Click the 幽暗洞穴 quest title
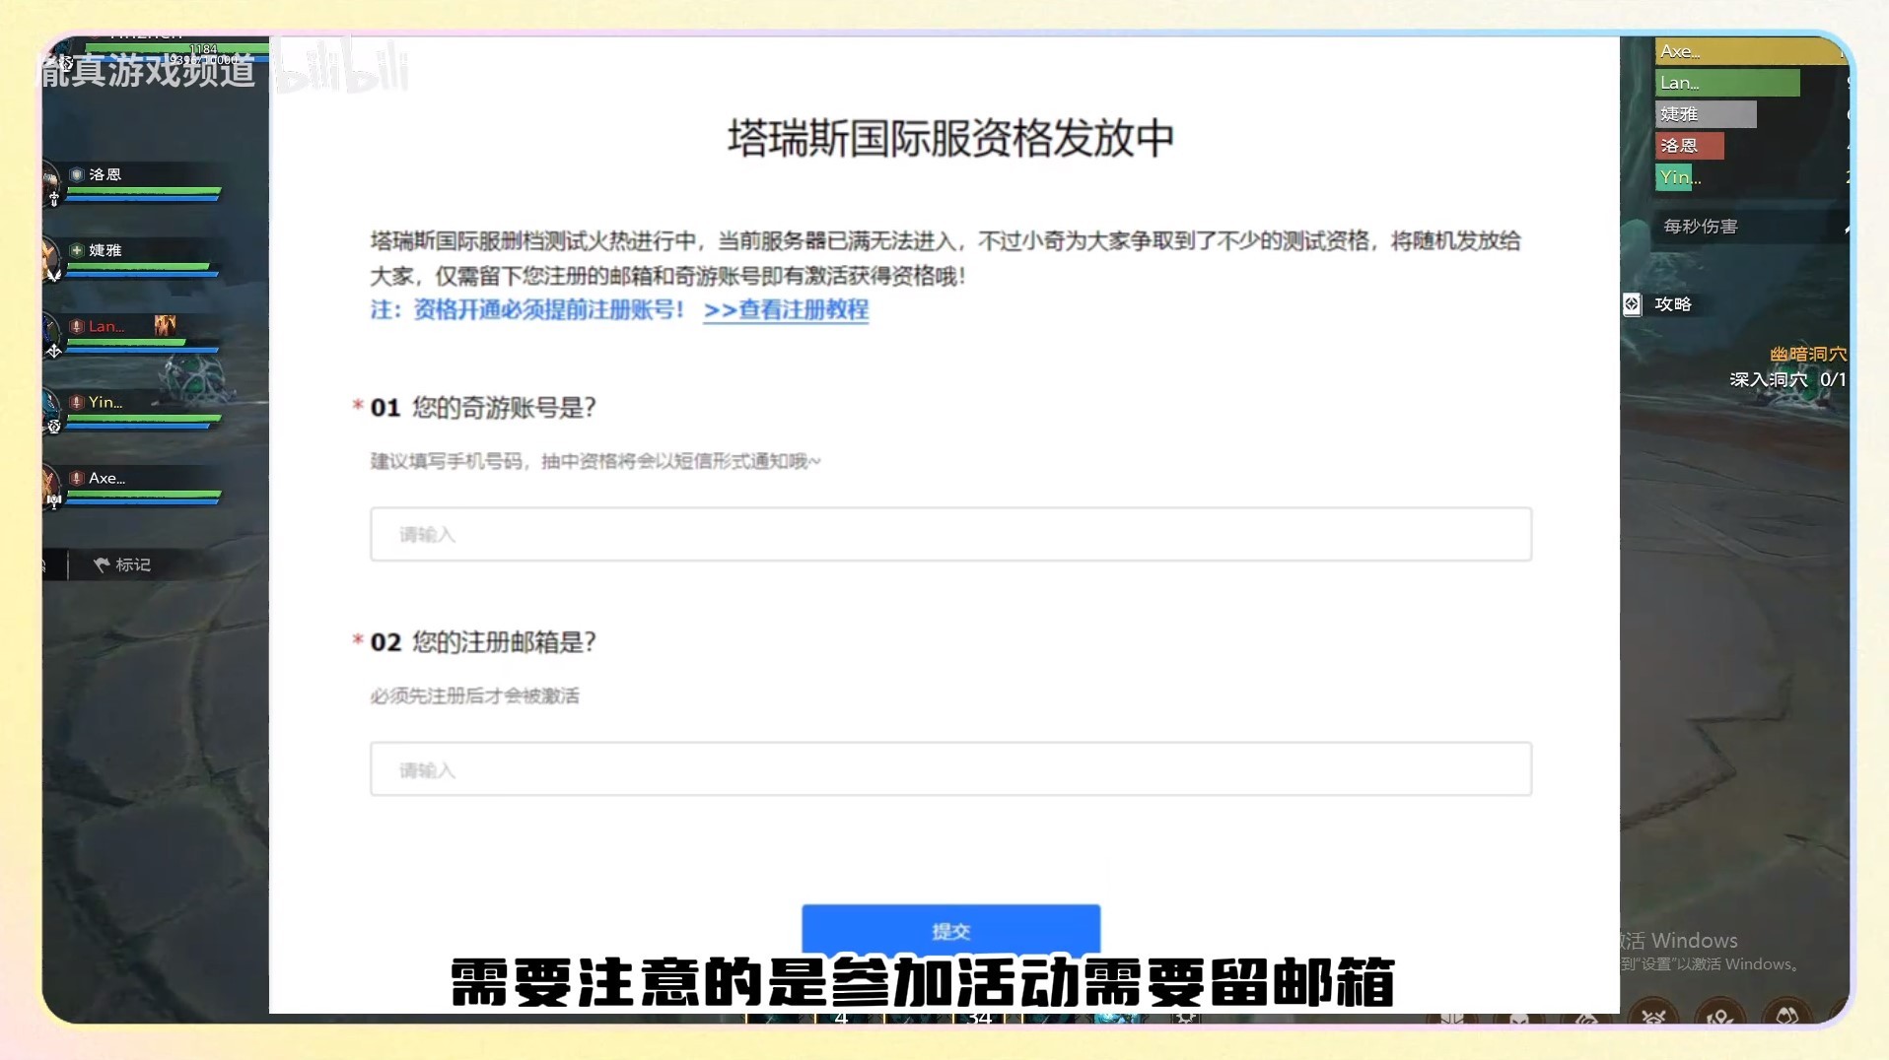 click(x=1808, y=354)
